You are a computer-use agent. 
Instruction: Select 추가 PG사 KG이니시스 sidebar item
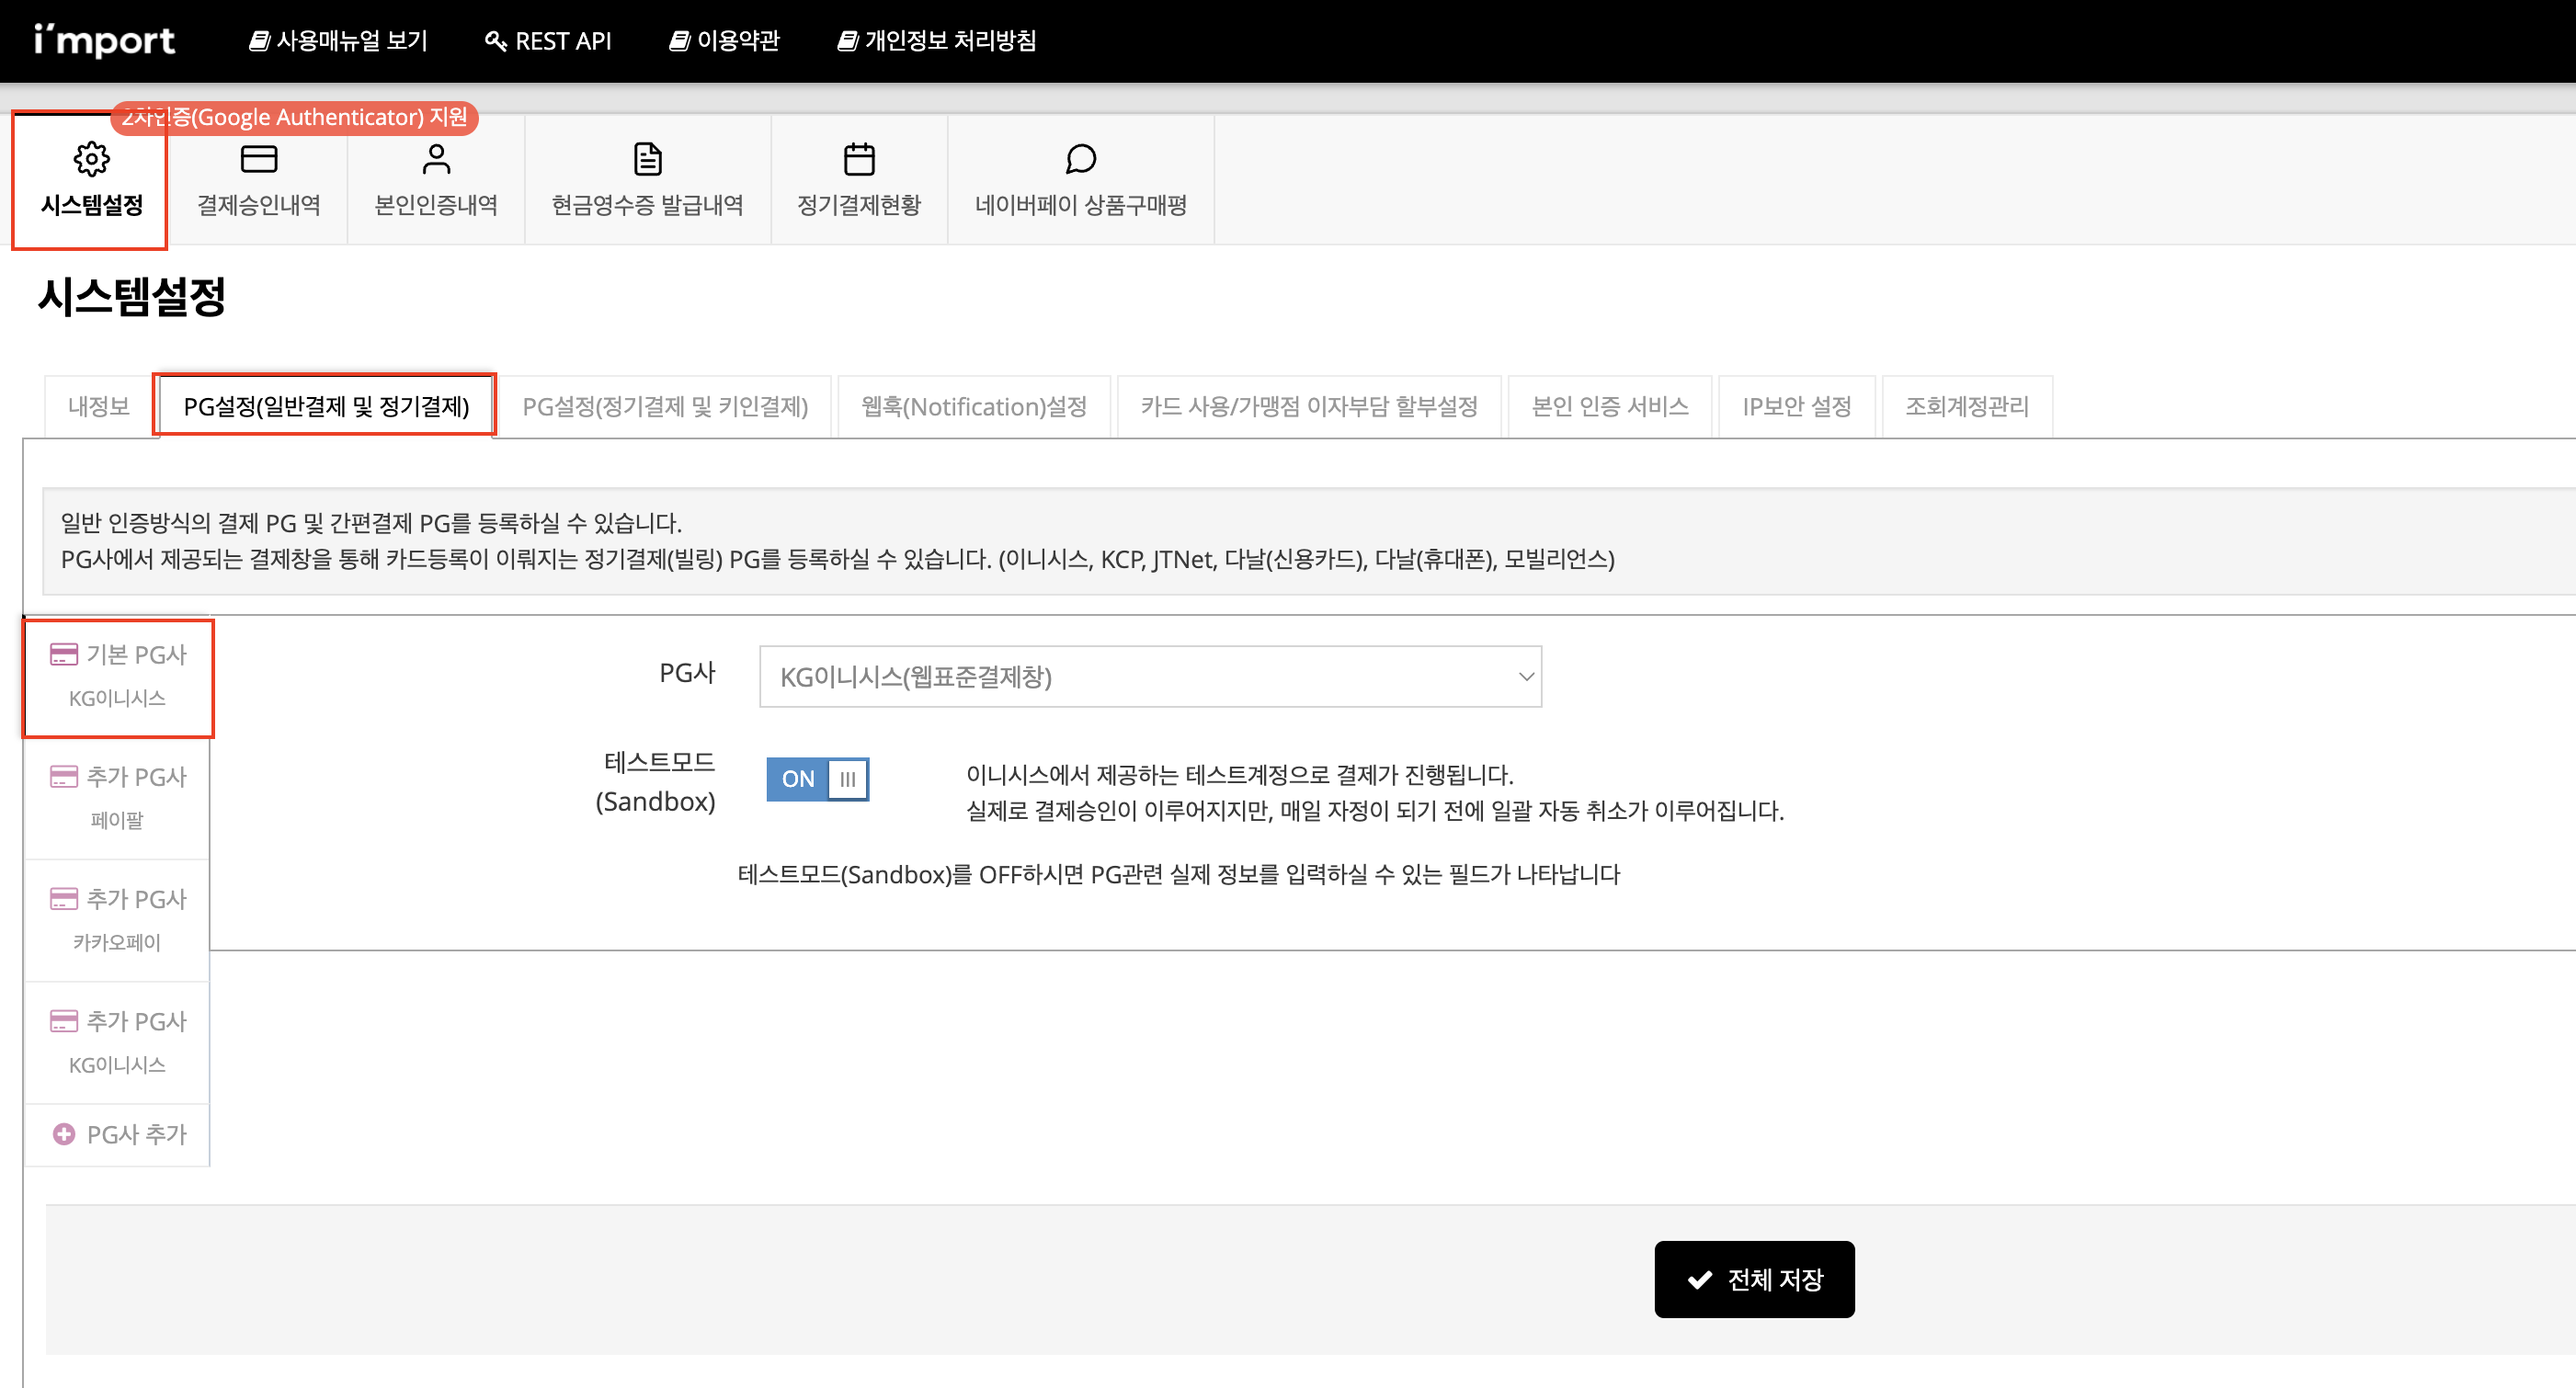pyautogui.click(x=118, y=1042)
